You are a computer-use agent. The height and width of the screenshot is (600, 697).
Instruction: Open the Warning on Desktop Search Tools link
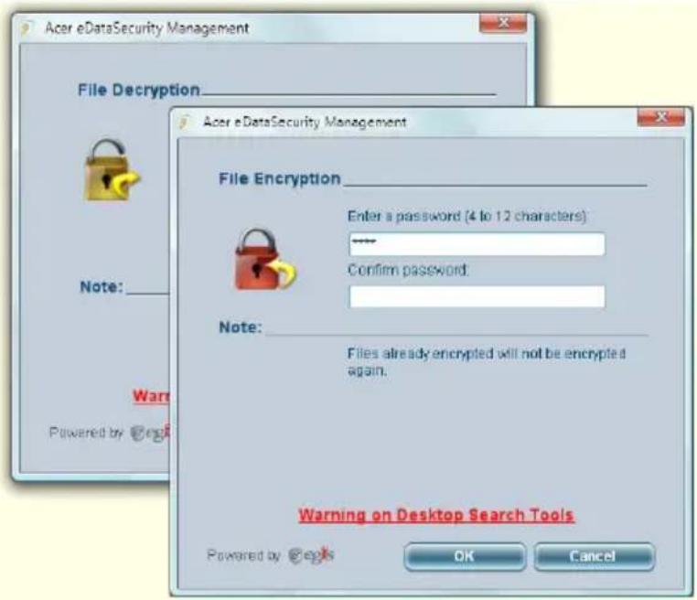coord(436,515)
